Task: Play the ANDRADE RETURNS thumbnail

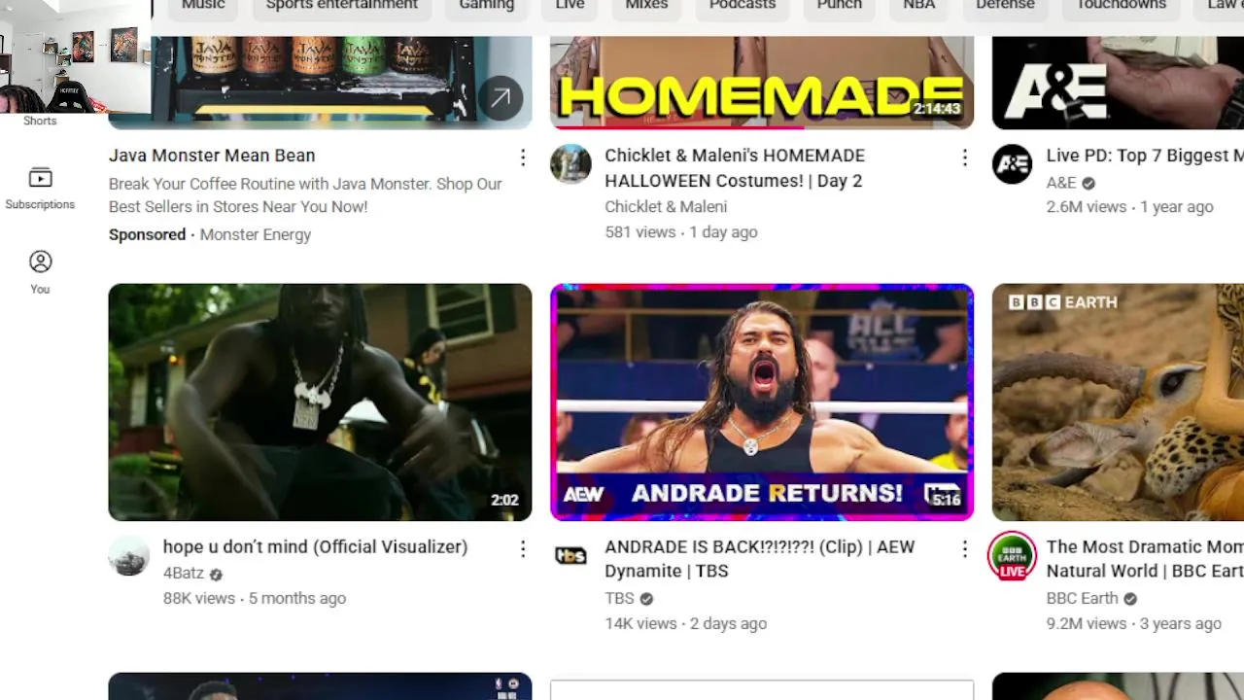Action: pos(762,402)
